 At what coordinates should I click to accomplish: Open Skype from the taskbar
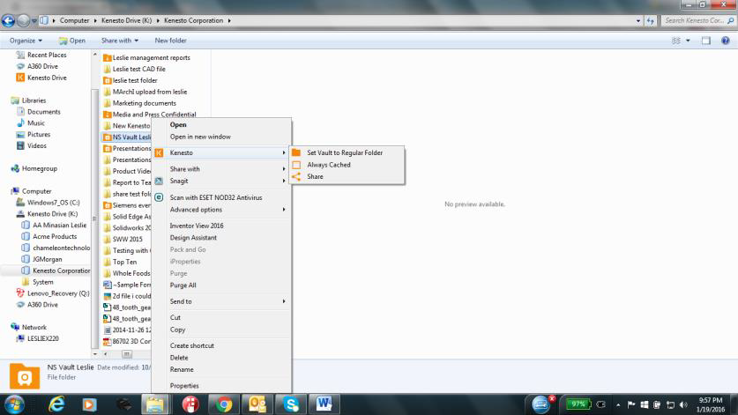291,404
